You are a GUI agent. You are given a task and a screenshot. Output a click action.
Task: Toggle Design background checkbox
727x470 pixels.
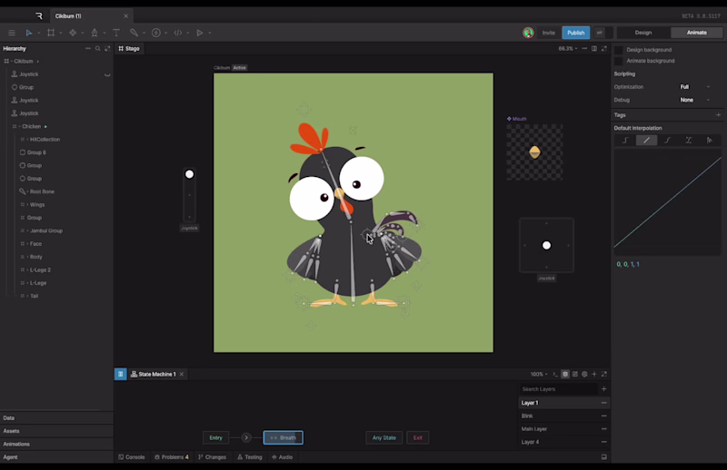point(619,50)
